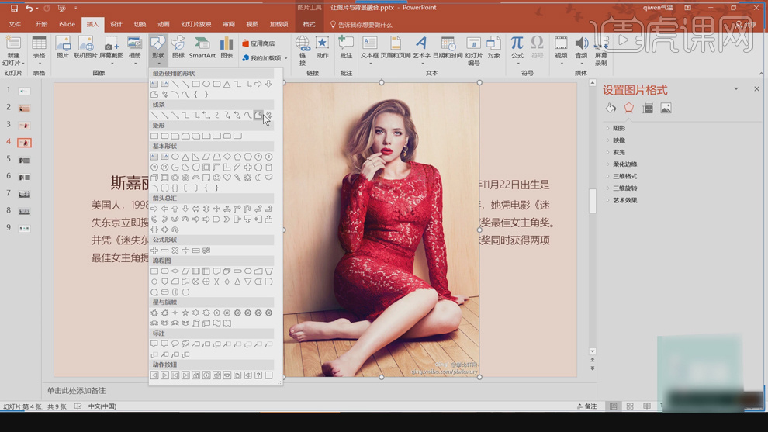Click the 应用商店 (Store) button

[x=259, y=43]
